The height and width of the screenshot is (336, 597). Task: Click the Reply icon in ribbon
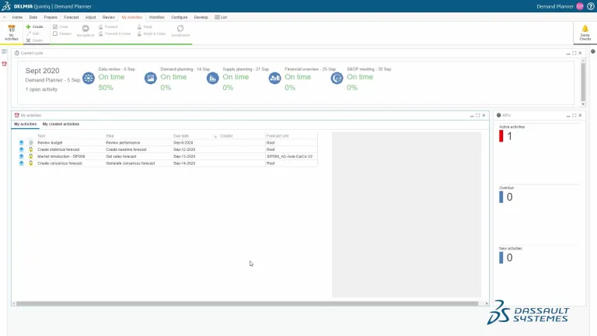click(x=139, y=26)
